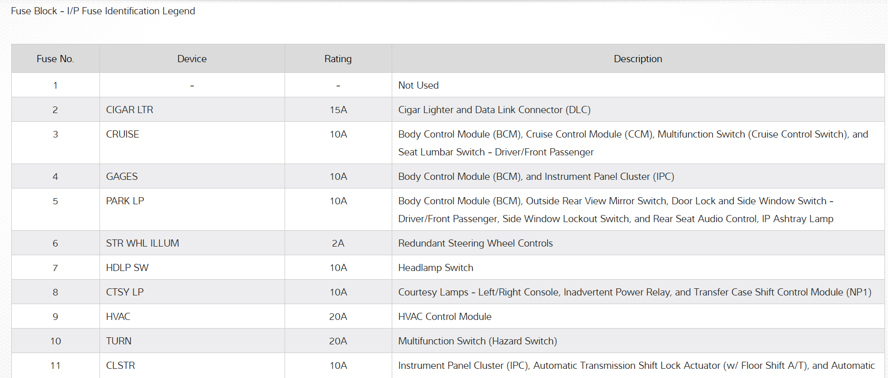Click the Not Used description text
The height and width of the screenshot is (378, 888).
click(418, 86)
